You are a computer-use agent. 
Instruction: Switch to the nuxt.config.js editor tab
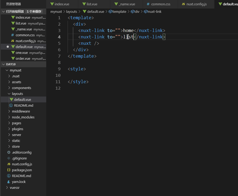pyautogui.click(x=196, y=4)
